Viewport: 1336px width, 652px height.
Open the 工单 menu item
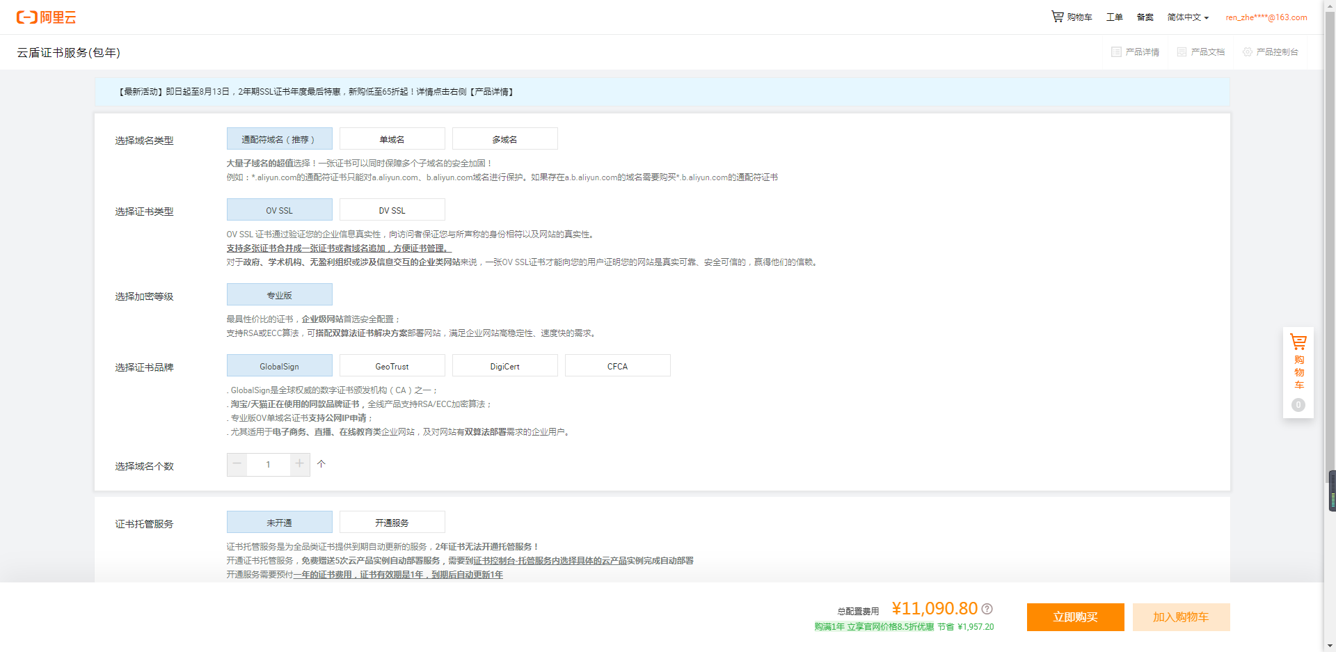click(1114, 17)
